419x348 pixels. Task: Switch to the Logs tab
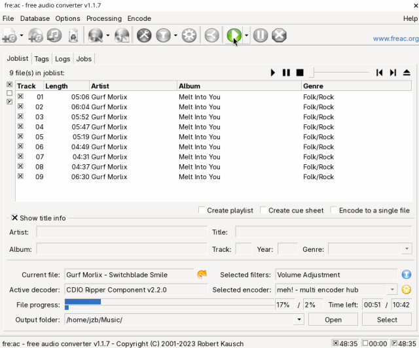click(x=63, y=59)
